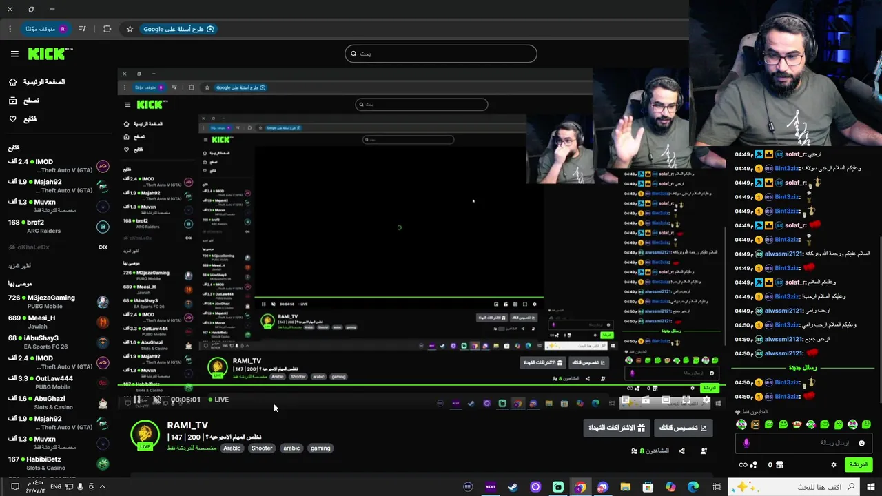This screenshot has width=882, height=496.
Task: Bookmark this page with the star
Action: point(130,29)
